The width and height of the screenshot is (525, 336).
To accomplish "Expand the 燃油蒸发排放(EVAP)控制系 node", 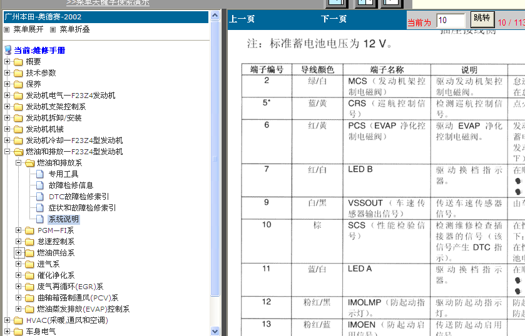I will [18, 309].
